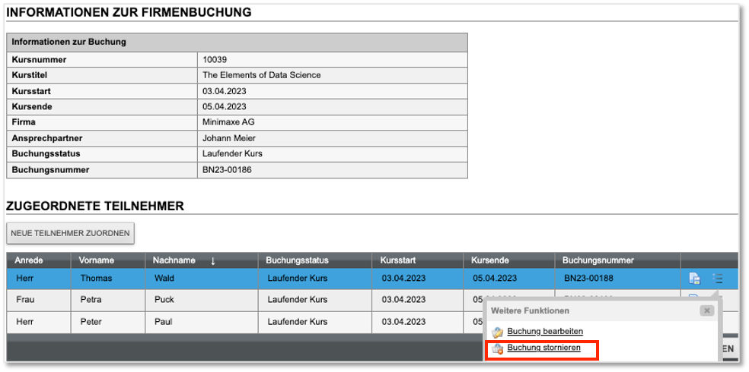Click the Kursende value 05.04.2023 in info table

225,107
